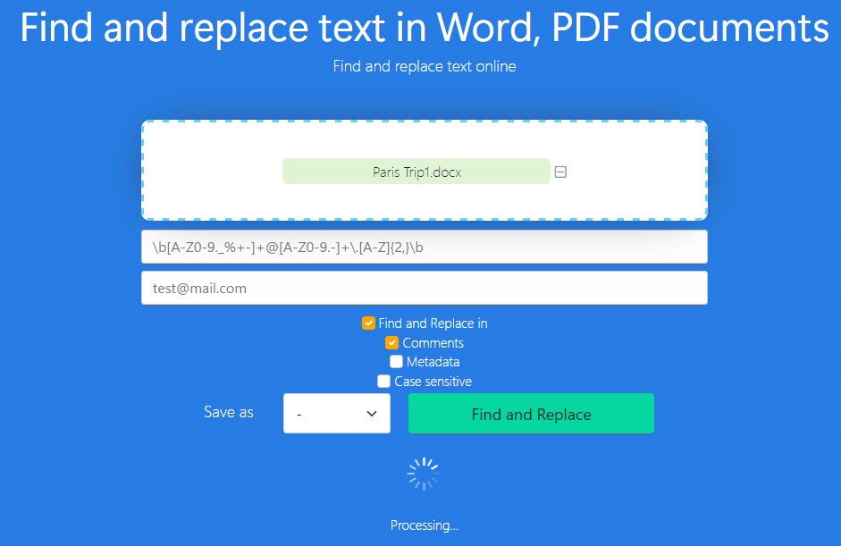Click the Processing... status text

pos(424,525)
